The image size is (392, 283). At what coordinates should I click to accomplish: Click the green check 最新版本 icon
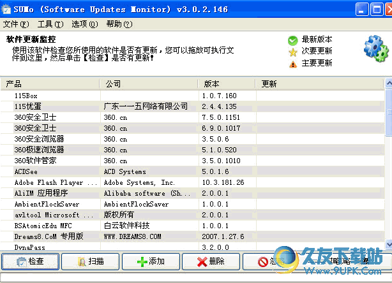coord(292,40)
